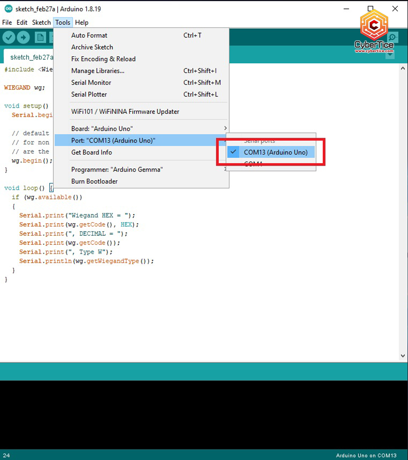Open Serial Monitor magnifier icon in toolbar
This screenshot has height=460, width=408.
(392, 37)
